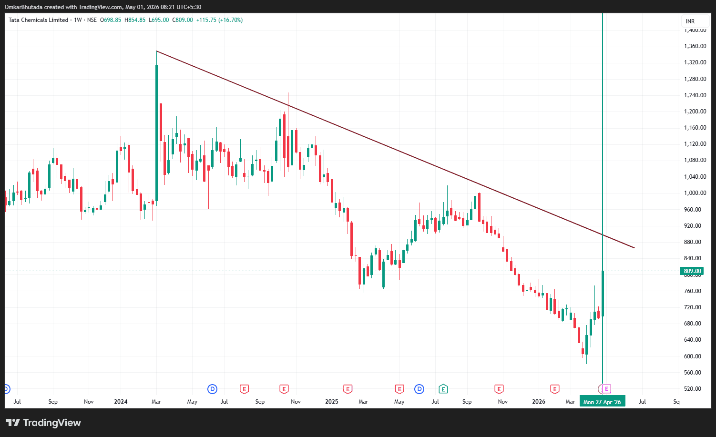The image size is (716, 437).
Task: Click the 560.00 price axis label
Action: click(693, 373)
